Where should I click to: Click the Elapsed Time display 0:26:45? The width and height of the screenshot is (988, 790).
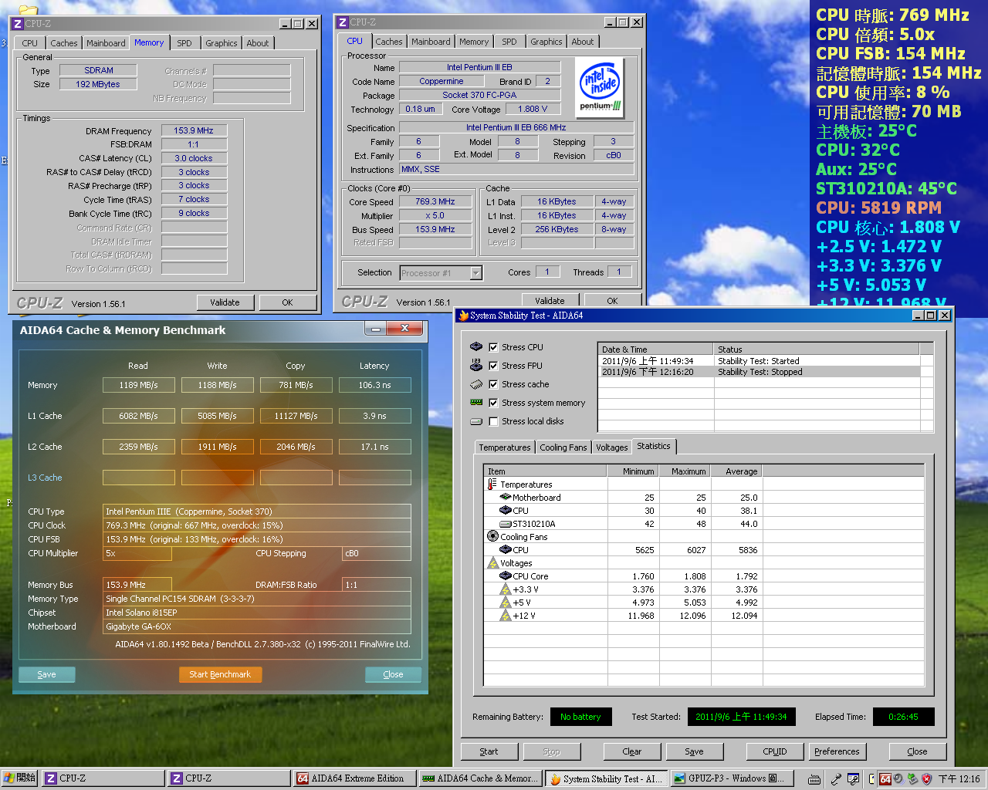[x=903, y=717]
